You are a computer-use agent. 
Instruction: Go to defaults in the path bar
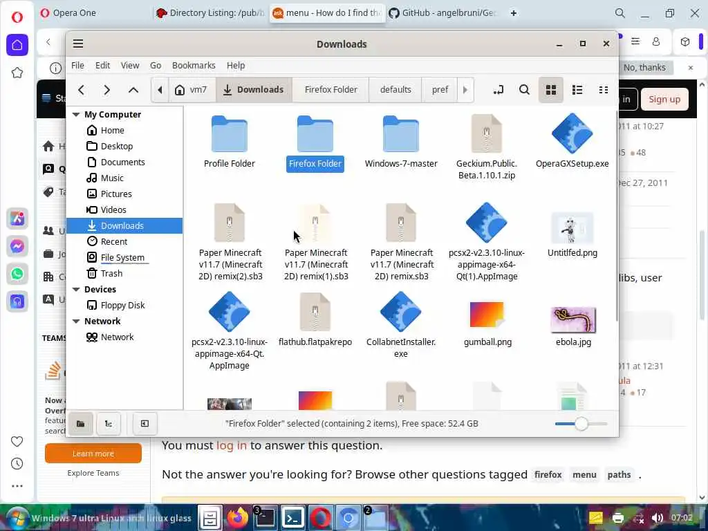pos(395,90)
